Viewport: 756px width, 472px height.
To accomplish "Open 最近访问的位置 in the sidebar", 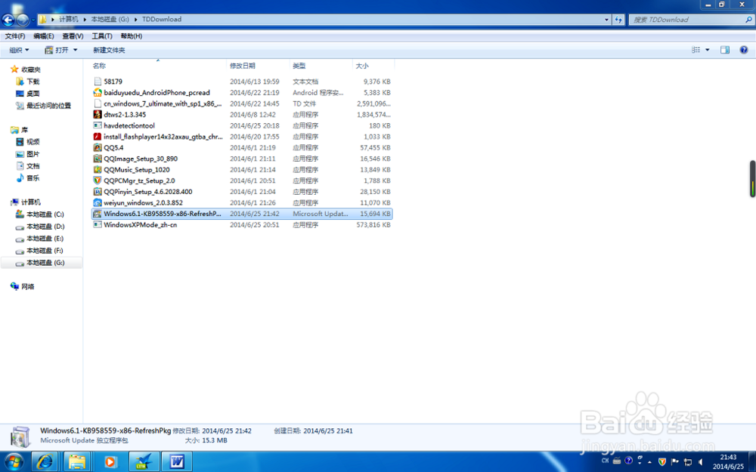I will (43, 106).
